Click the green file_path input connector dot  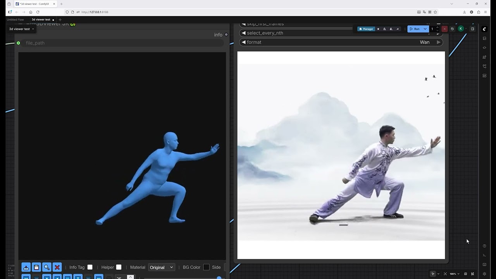tap(18, 43)
